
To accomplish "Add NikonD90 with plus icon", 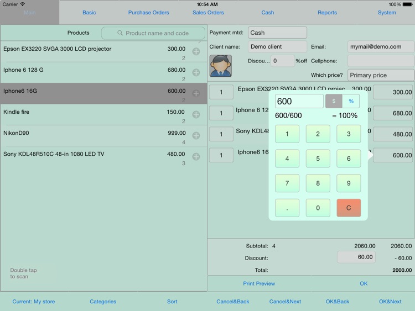I will click(196, 135).
